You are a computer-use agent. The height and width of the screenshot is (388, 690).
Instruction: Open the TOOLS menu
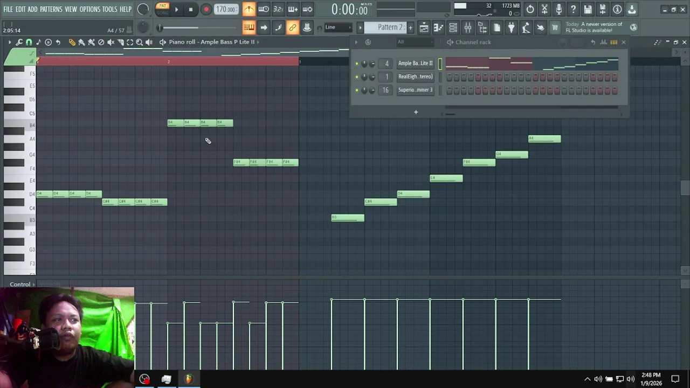coord(109,9)
